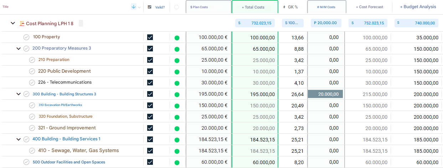The width and height of the screenshot is (443, 168).
Task: Click the sort descending arrow in Title header
Action: tap(134, 7)
